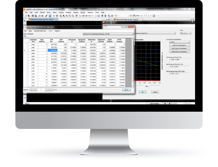Click the Save floppy-disk toolbar icon

[33, 16]
